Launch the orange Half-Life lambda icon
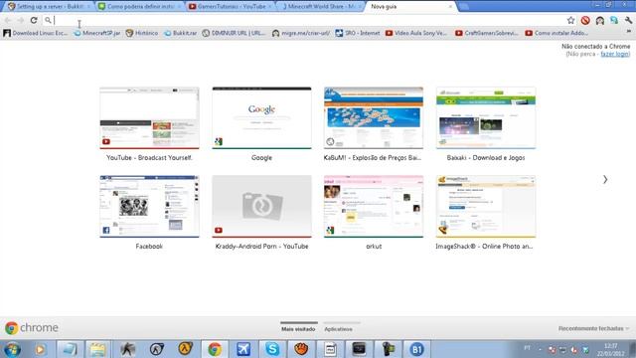 186,349
